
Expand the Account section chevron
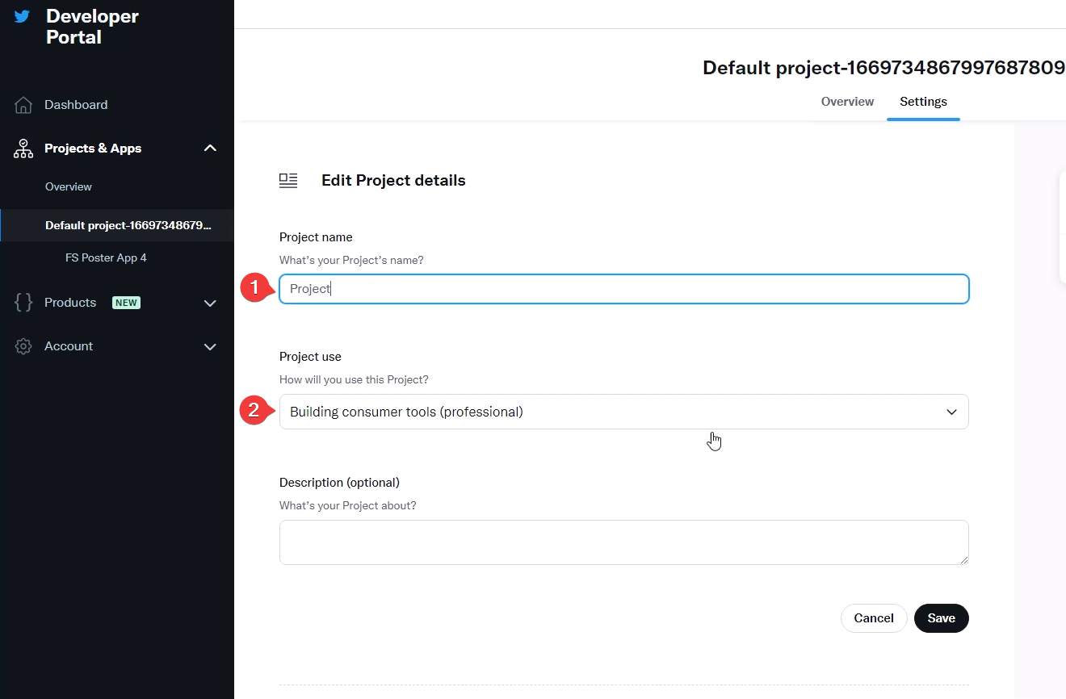pyautogui.click(x=210, y=347)
